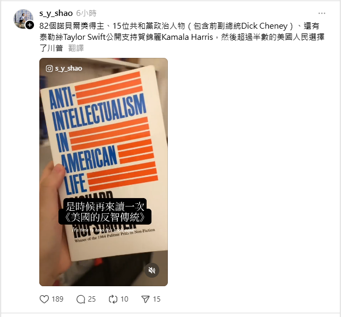Share the post with the paper plane icon
Viewport: 341px width, 317px height.
146,299
